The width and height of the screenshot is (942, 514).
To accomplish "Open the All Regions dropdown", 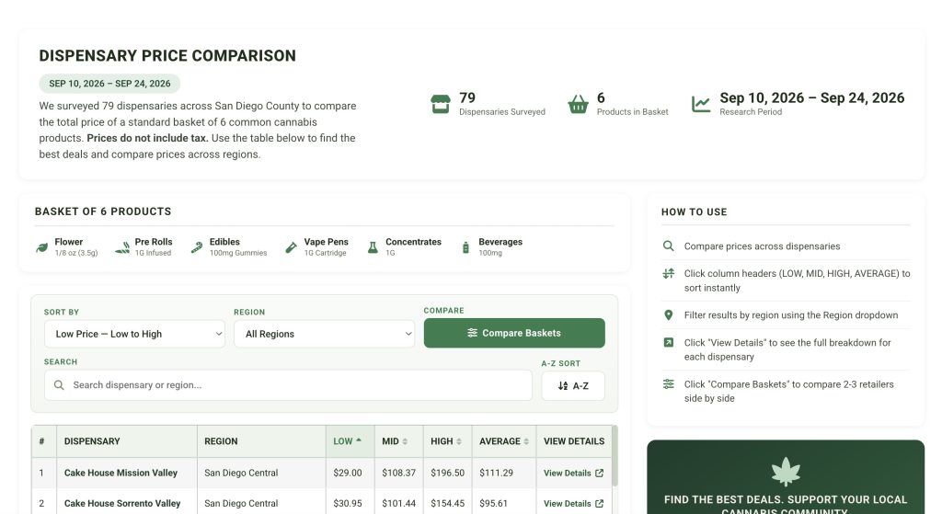I will [x=325, y=334].
